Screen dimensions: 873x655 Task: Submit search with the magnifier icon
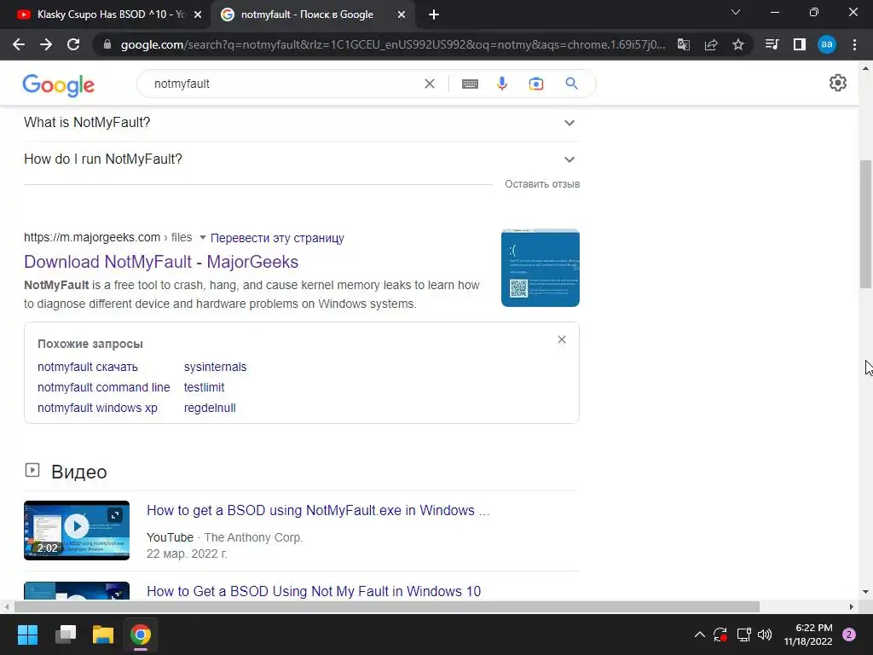[571, 84]
